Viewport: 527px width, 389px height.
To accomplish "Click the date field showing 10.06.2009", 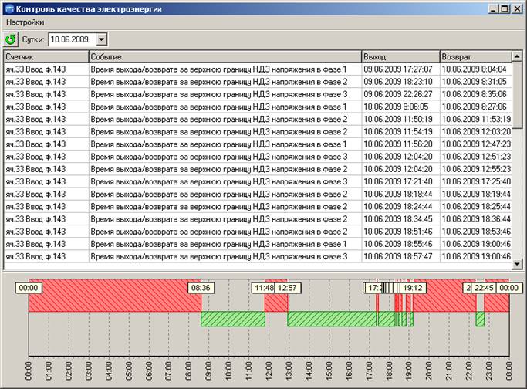I will point(73,39).
